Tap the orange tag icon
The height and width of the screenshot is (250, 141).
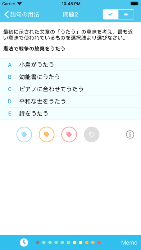point(47,134)
